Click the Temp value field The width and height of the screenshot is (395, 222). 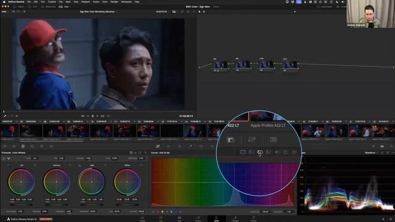pyautogui.click(x=35, y=158)
